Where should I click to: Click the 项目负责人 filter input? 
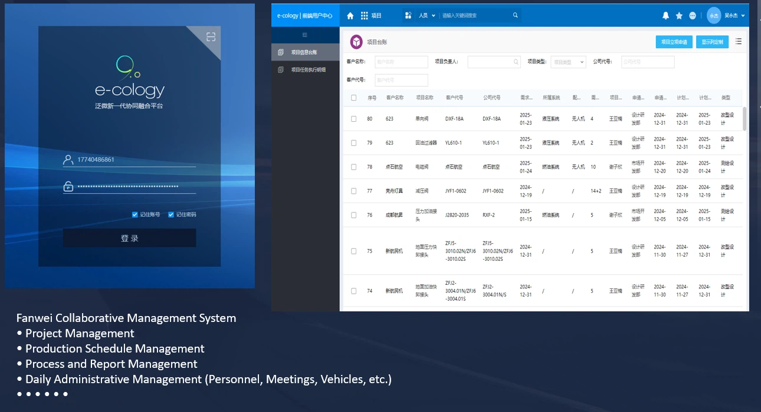tap(494, 62)
